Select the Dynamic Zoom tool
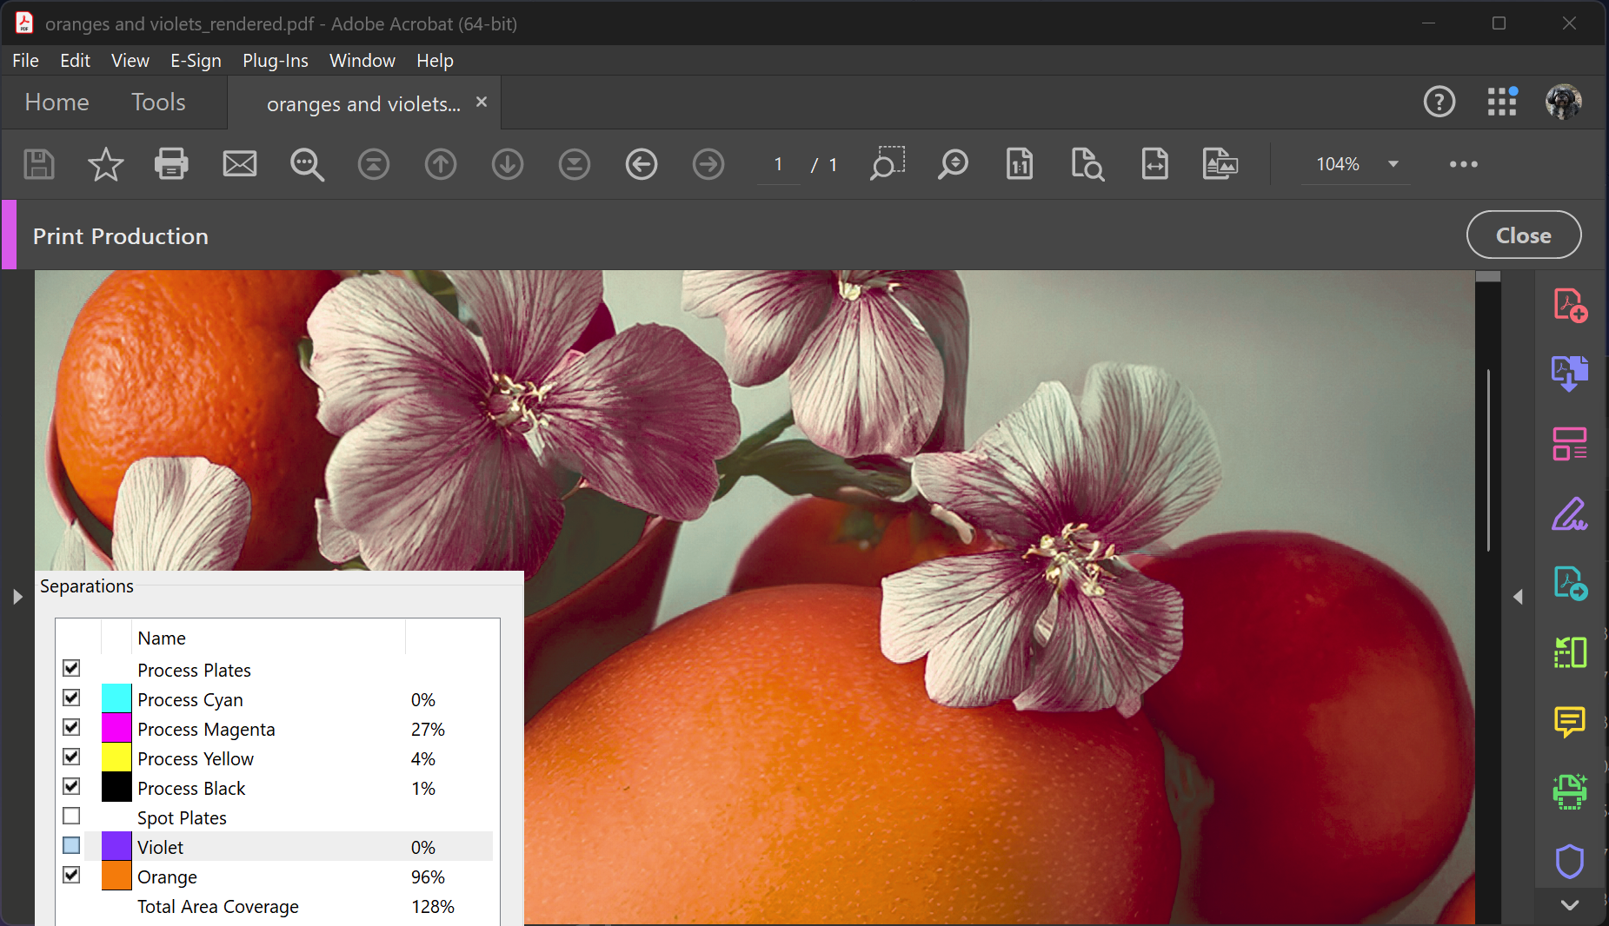This screenshot has width=1609, height=926. [953, 164]
